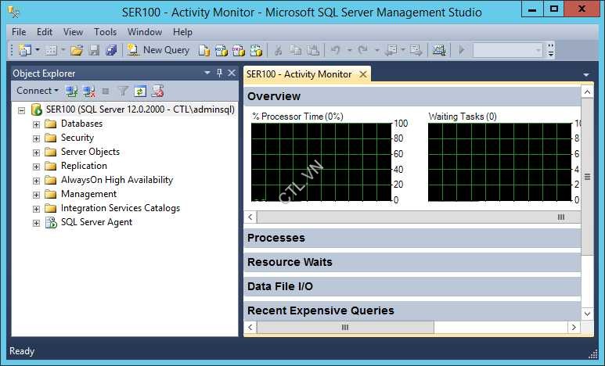Image resolution: width=605 pixels, height=366 pixels.
Task: Click the Analysis Services DMX Query icon
Action: tap(239, 50)
